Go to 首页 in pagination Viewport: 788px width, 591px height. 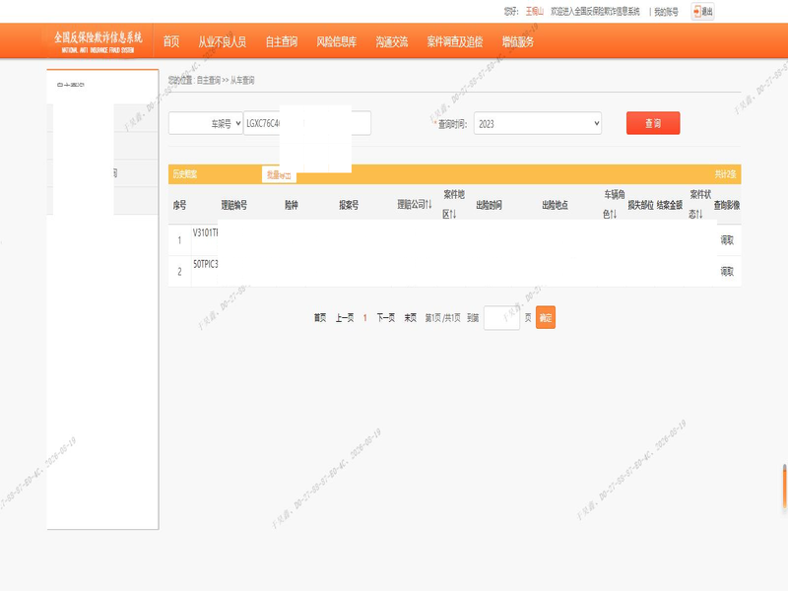(320, 317)
